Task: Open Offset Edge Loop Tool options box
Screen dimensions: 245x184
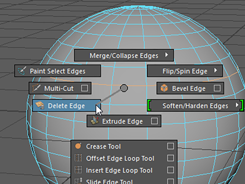Action: coord(170,158)
